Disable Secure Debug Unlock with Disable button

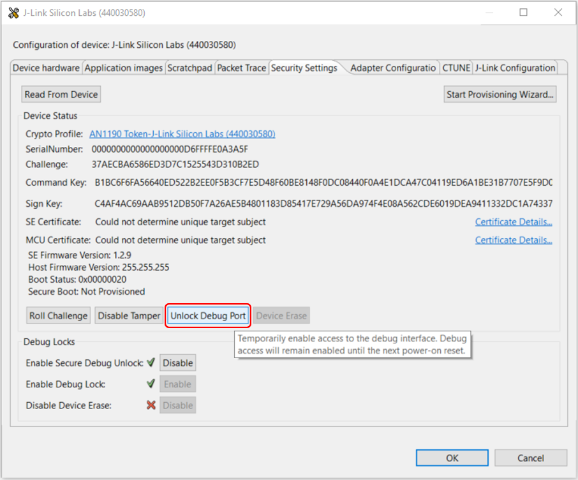coord(177,363)
